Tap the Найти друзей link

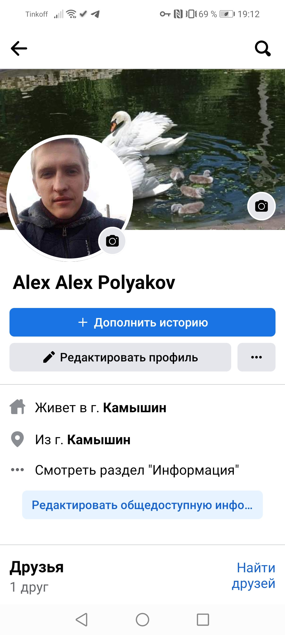click(254, 575)
